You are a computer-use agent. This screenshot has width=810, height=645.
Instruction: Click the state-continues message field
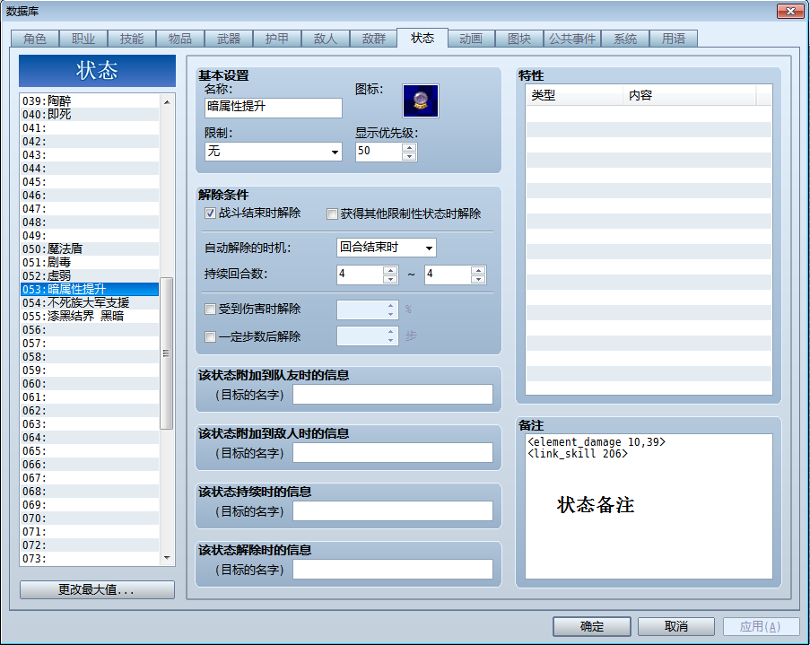(393, 511)
